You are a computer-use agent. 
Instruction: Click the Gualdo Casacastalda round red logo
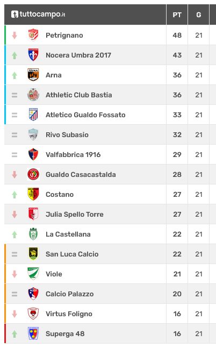point(33,174)
